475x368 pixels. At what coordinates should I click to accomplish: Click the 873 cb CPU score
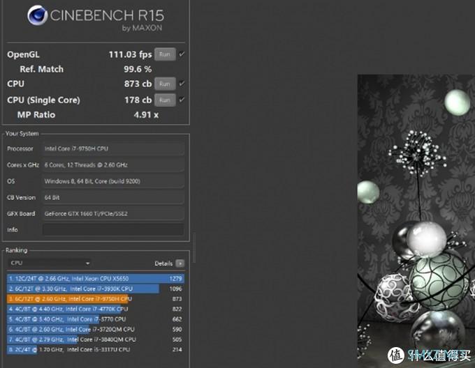(138, 84)
